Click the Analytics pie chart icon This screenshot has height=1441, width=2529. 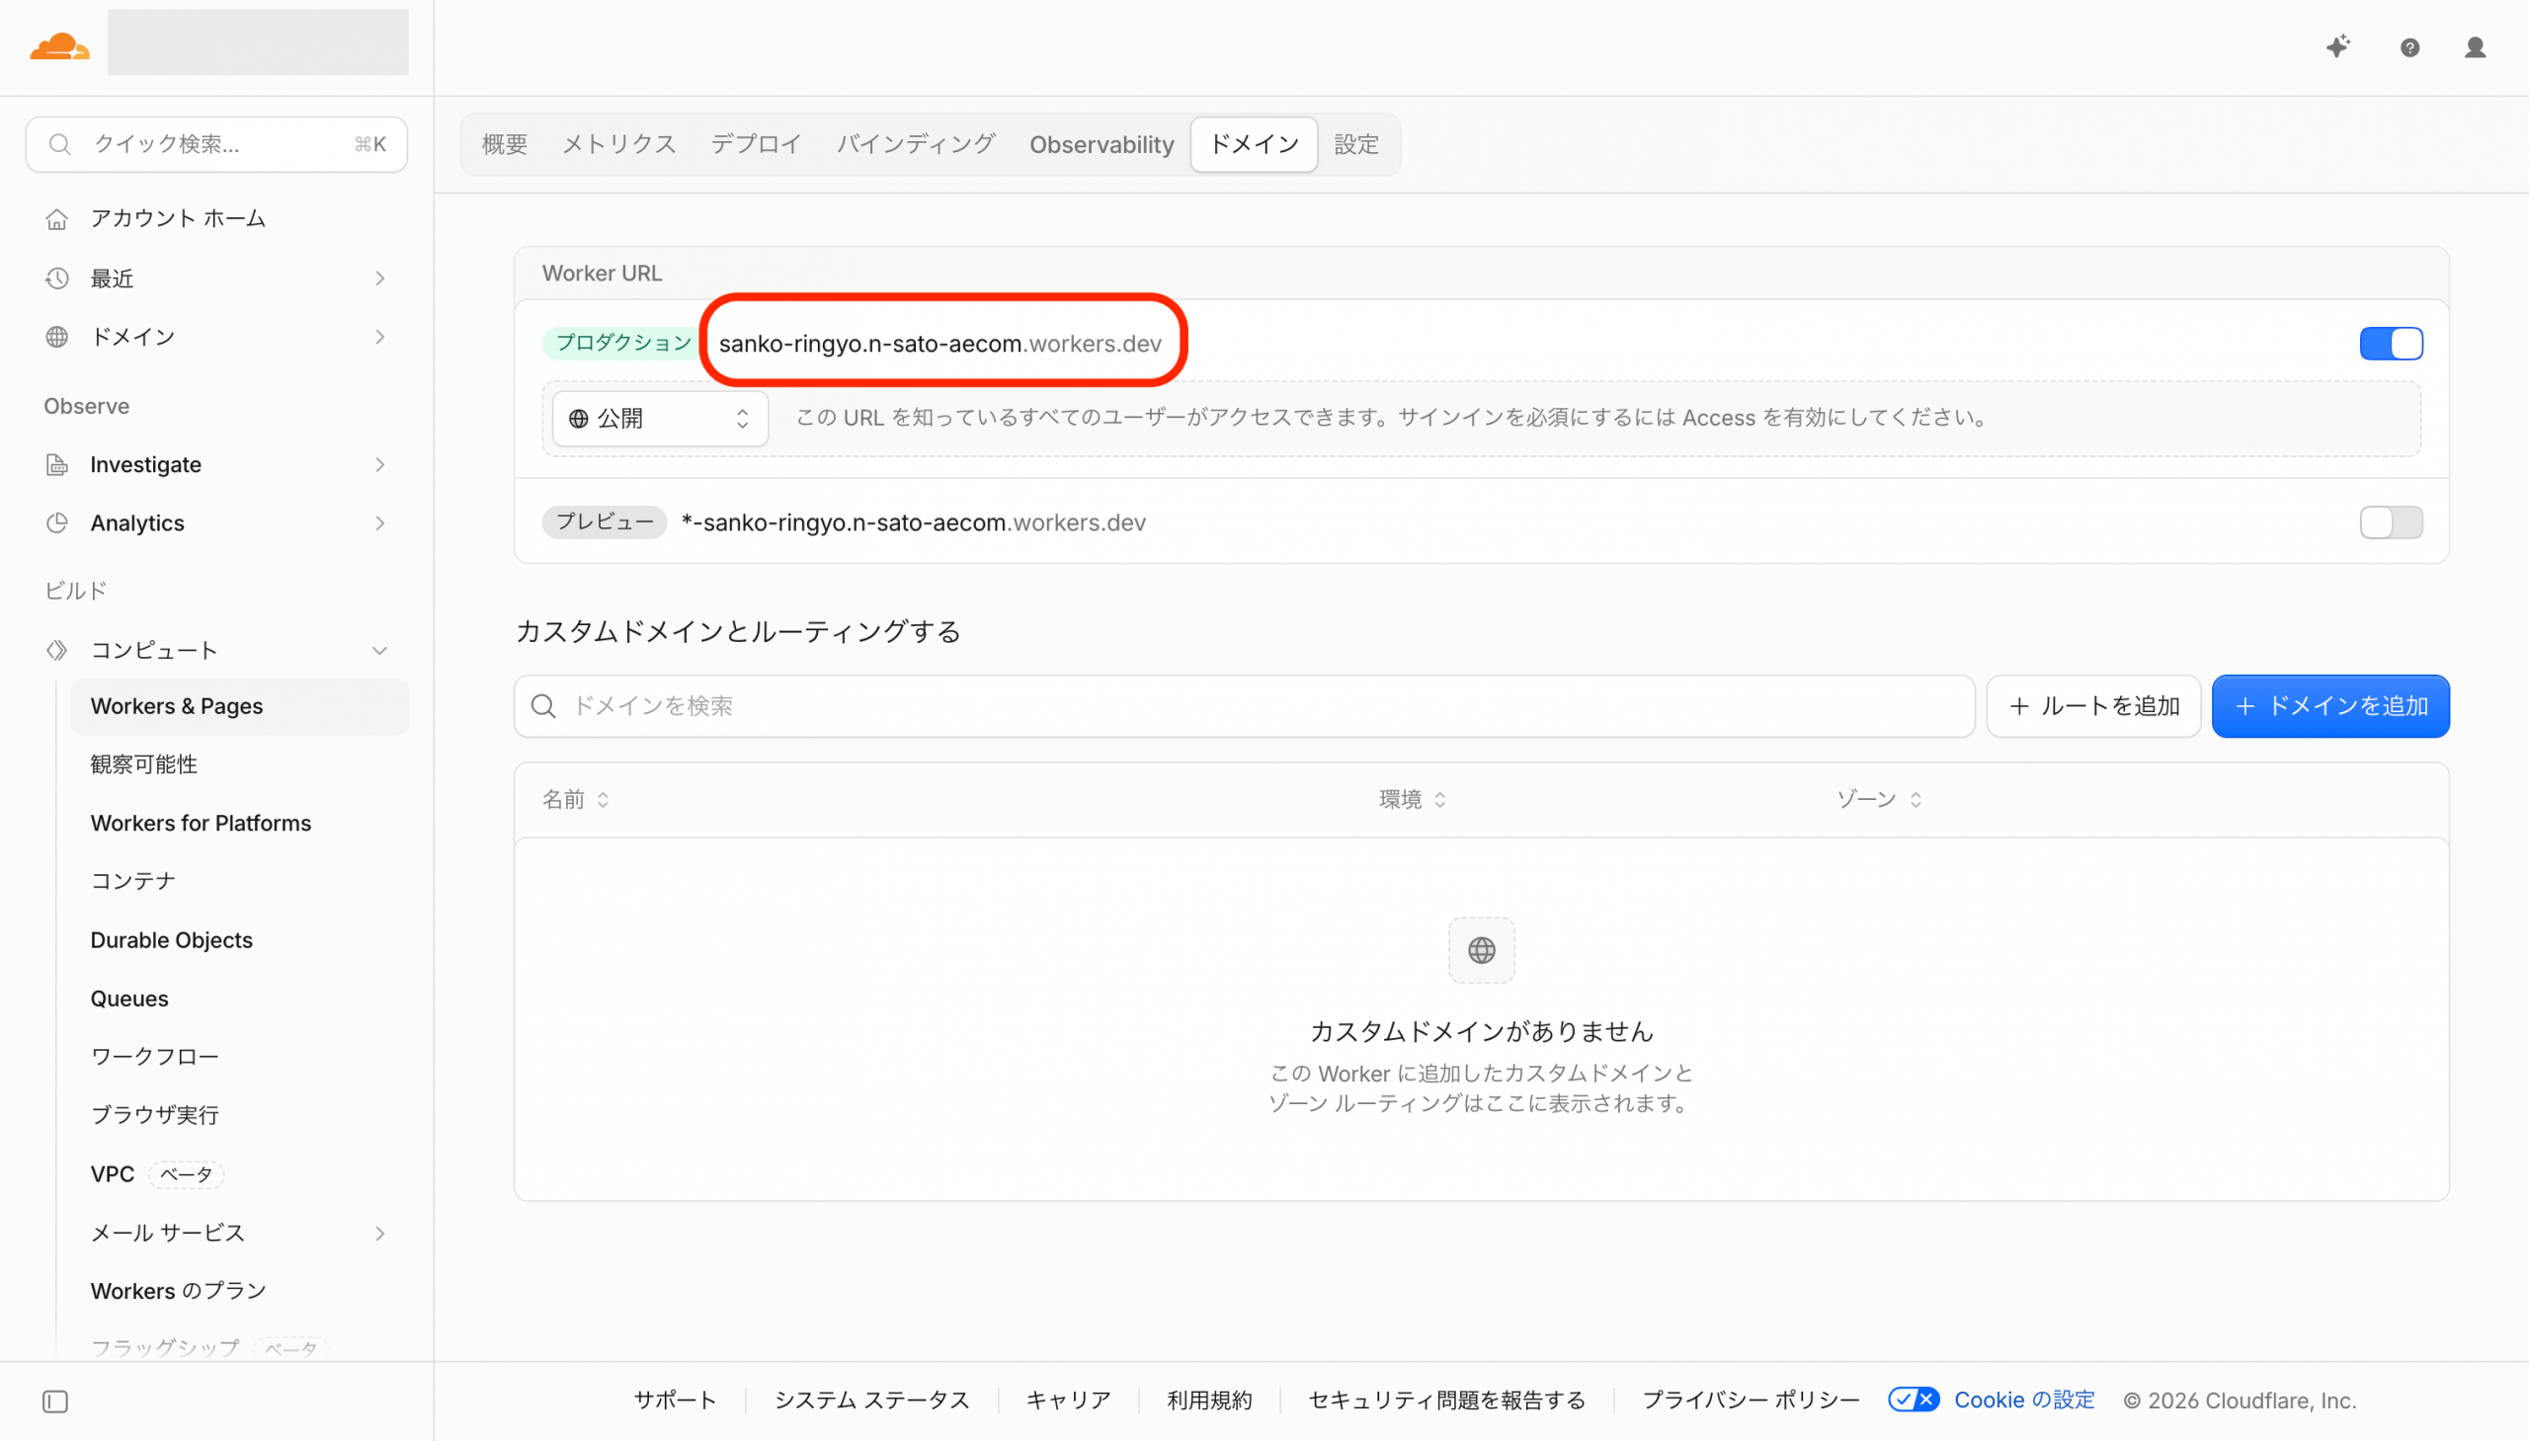(57, 522)
